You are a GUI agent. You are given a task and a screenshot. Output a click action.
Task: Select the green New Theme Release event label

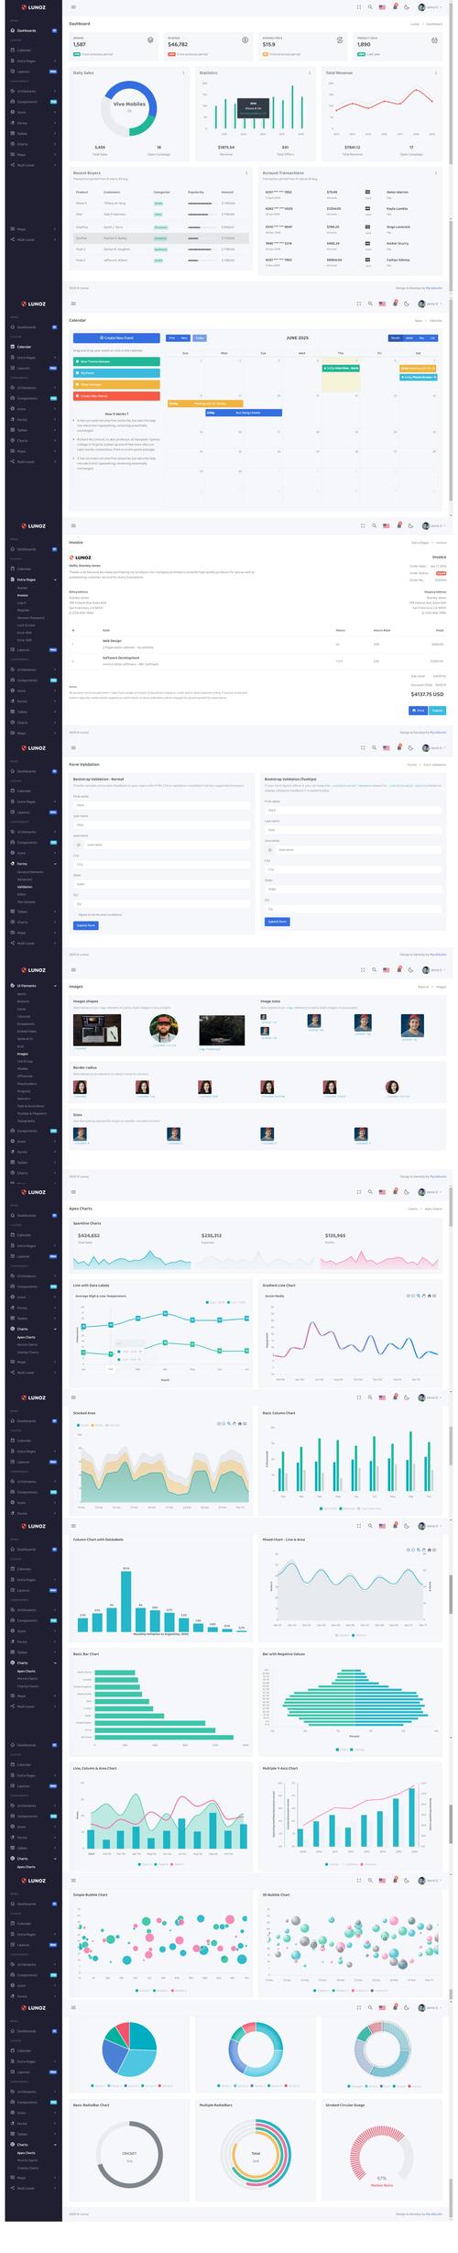tap(116, 361)
